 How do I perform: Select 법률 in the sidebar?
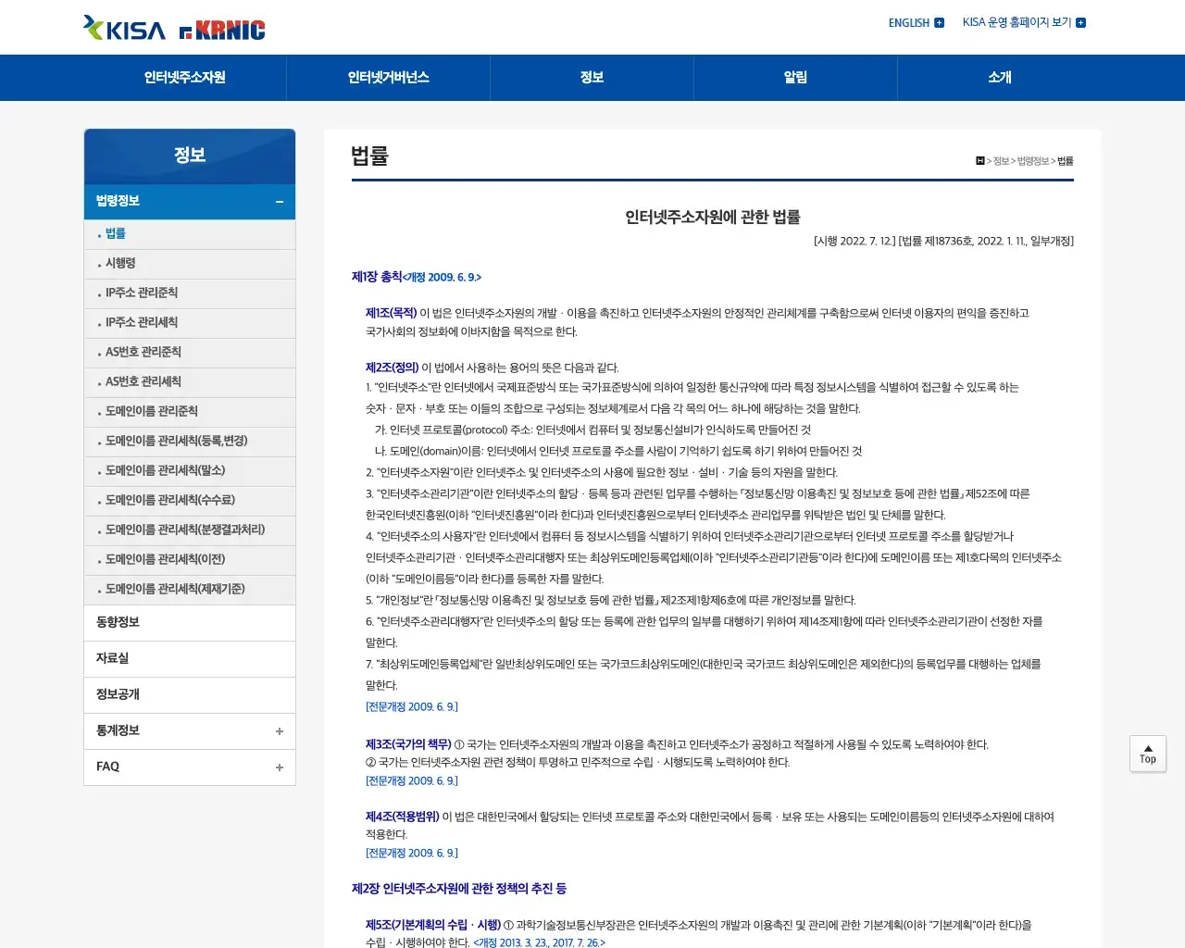tap(190, 234)
